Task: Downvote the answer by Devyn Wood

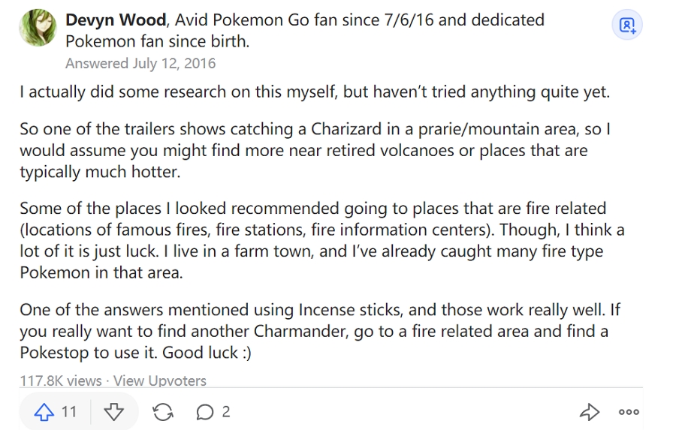Action: (113, 411)
